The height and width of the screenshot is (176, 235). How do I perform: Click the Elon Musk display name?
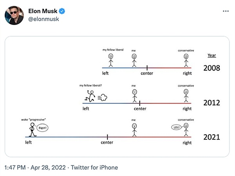(43, 11)
